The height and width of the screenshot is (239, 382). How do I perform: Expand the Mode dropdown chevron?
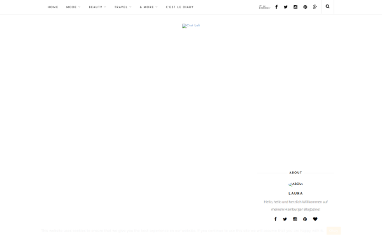(x=80, y=7)
